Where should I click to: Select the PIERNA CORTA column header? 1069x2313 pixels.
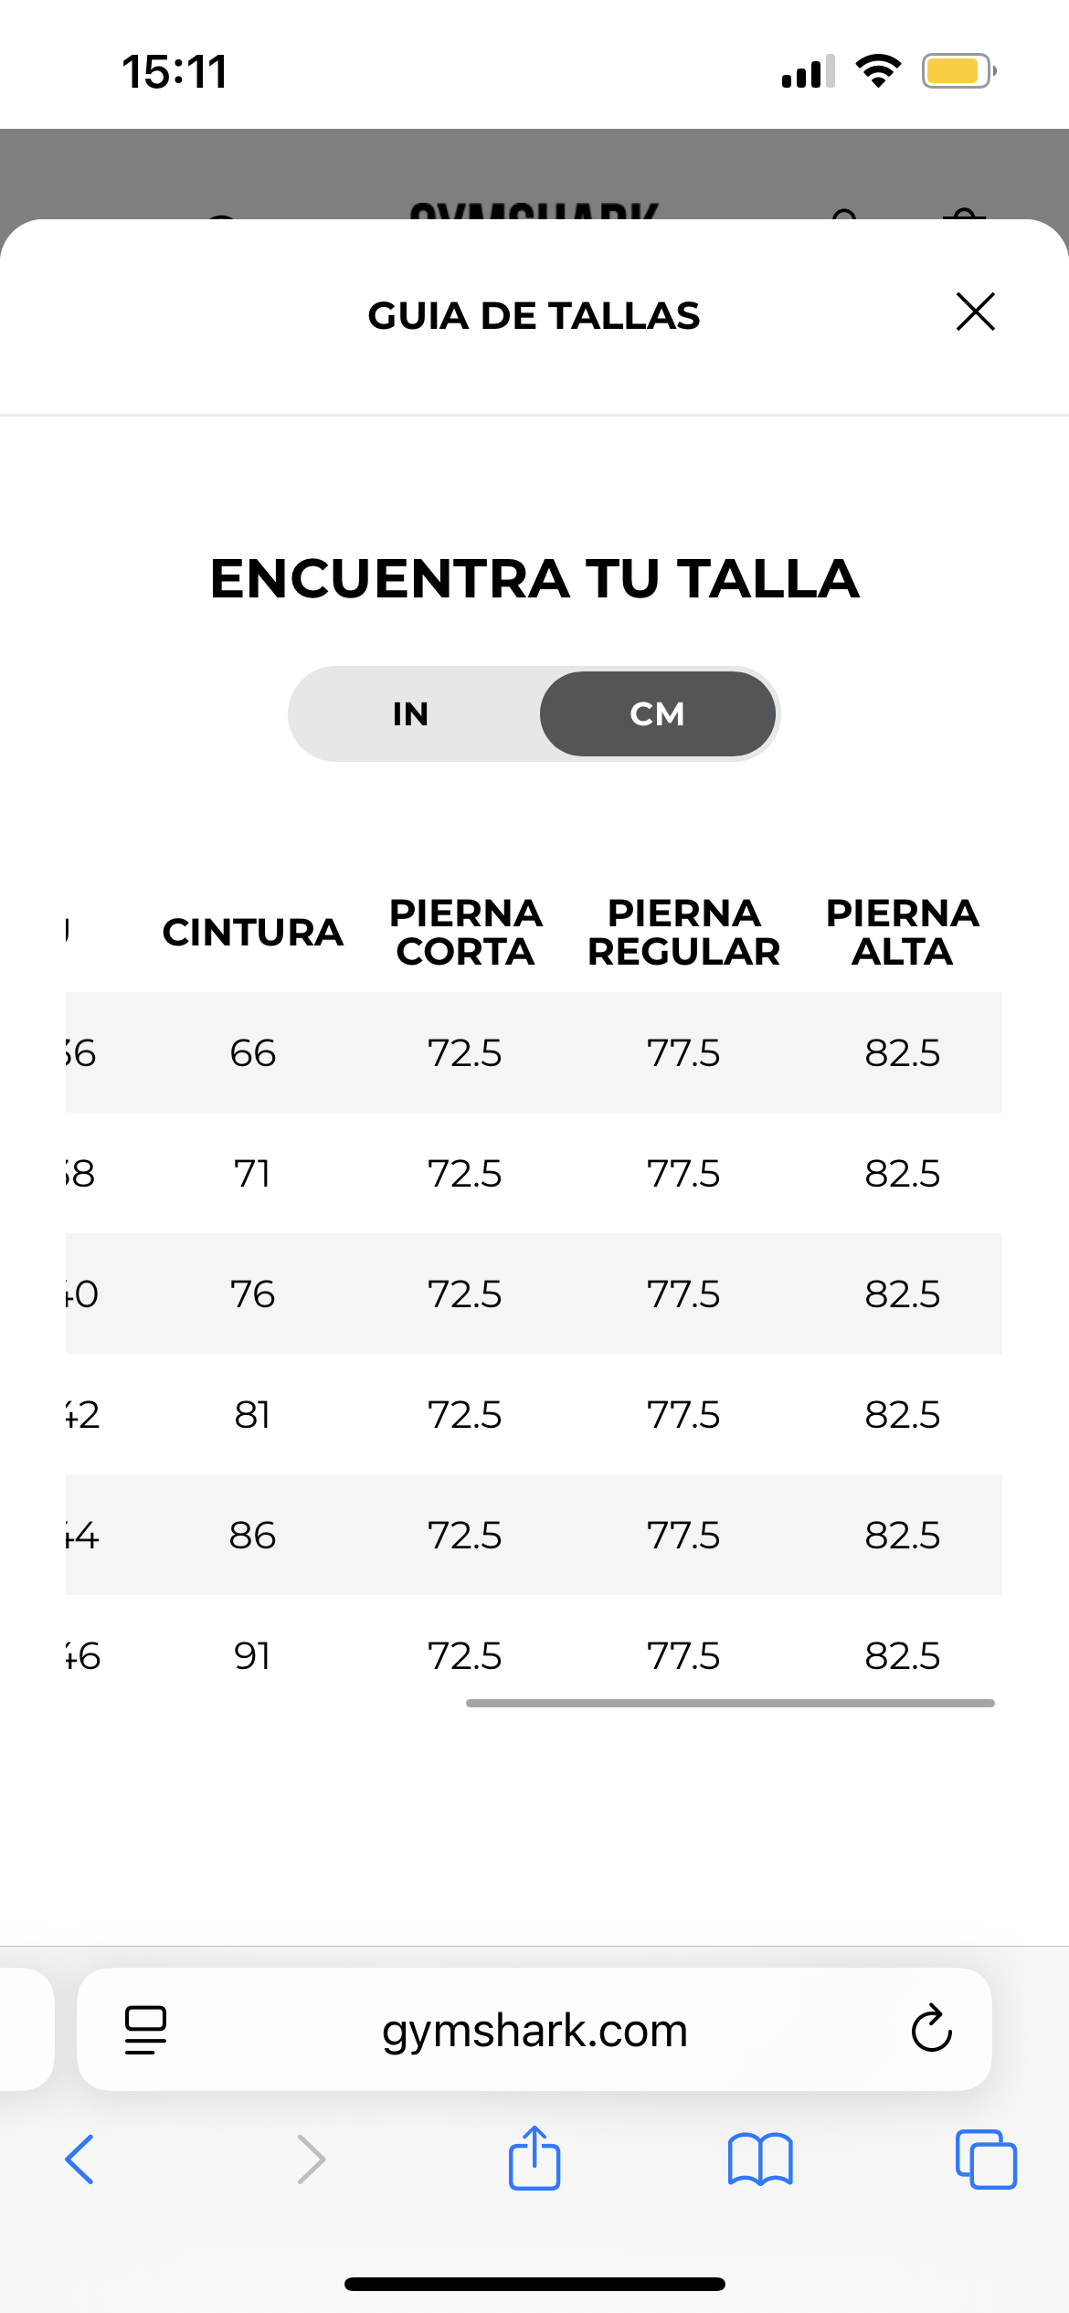coord(466,932)
